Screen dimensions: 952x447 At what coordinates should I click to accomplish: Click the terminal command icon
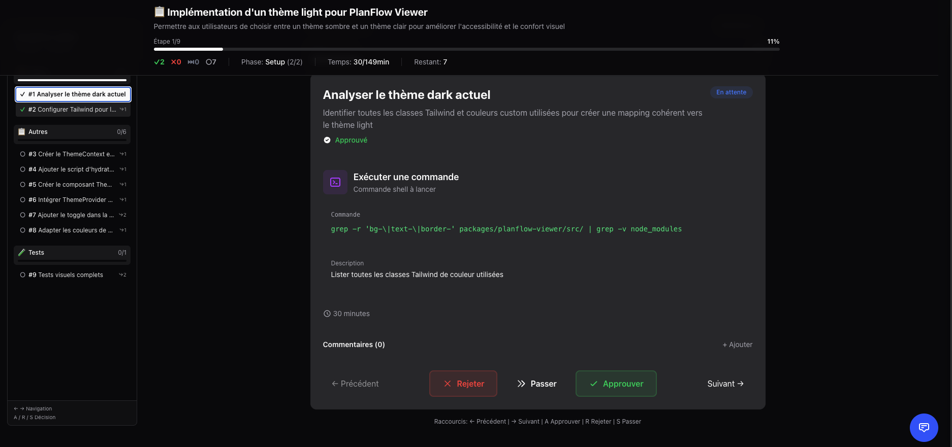point(335,182)
